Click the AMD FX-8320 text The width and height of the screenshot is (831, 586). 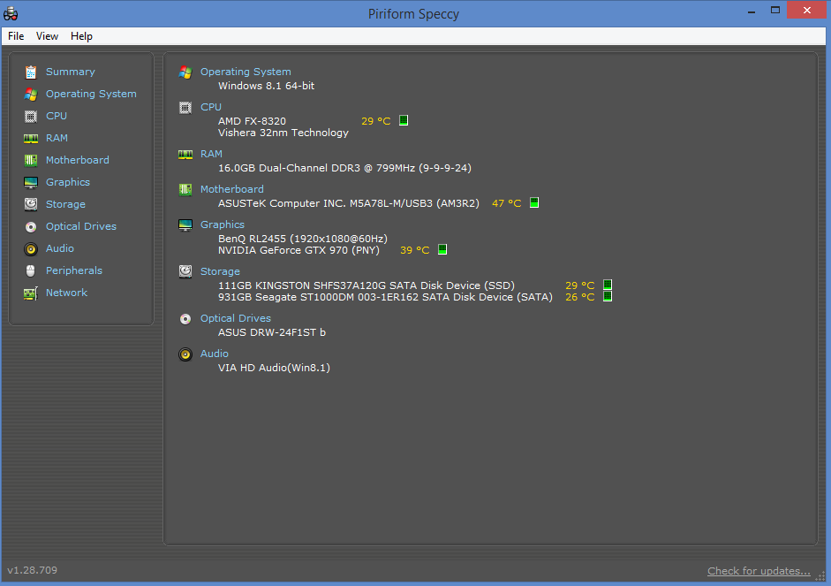tap(253, 121)
